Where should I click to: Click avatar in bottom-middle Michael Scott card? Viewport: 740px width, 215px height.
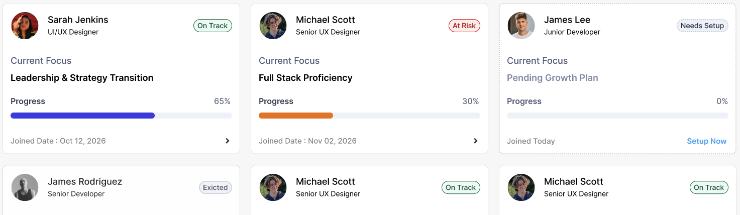pyautogui.click(x=273, y=187)
